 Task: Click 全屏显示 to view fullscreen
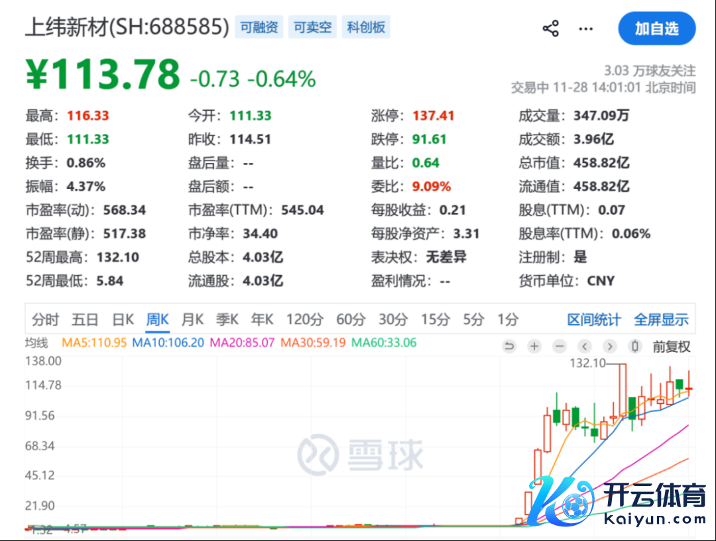coord(660,320)
